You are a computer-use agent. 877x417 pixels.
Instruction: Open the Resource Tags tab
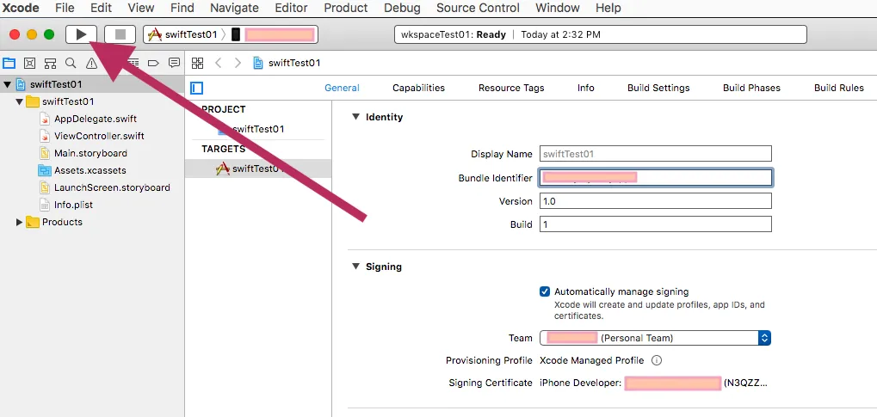[x=511, y=88]
